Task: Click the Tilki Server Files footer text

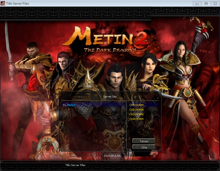Action: pos(75,165)
